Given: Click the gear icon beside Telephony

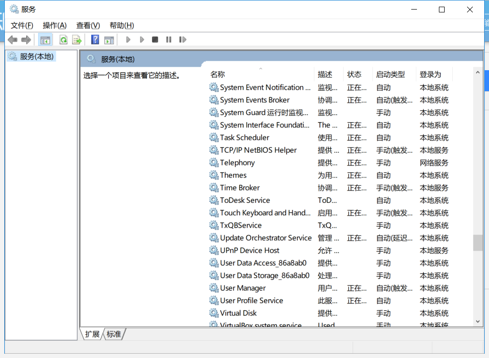Looking at the screenshot, I should (x=214, y=163).
